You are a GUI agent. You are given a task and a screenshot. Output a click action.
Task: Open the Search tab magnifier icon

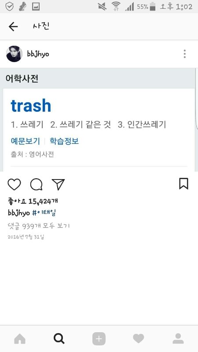pos(59,338)
